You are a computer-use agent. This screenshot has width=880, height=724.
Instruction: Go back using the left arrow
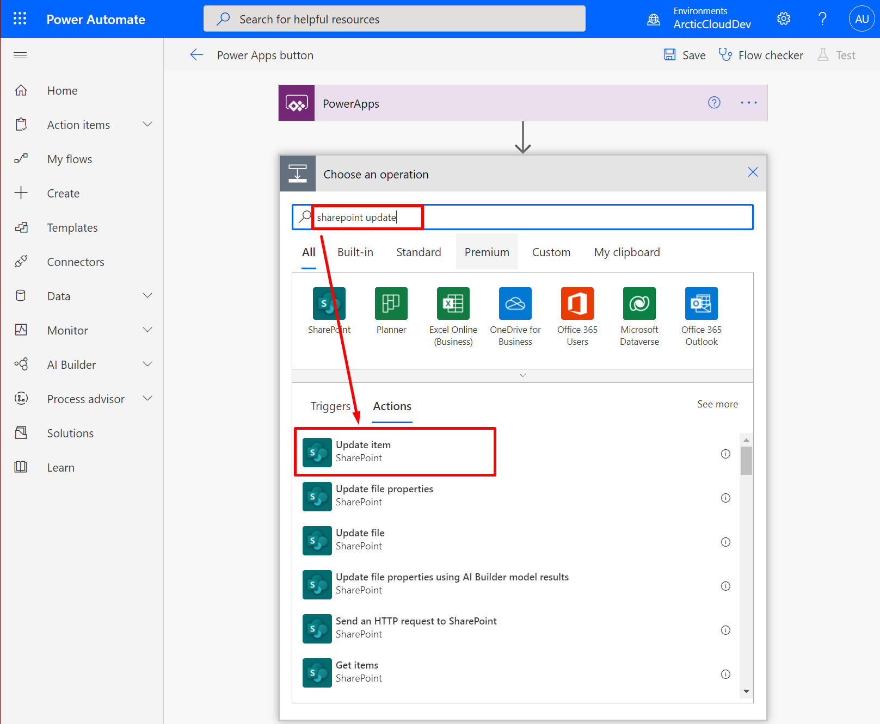tap(196, 54)
